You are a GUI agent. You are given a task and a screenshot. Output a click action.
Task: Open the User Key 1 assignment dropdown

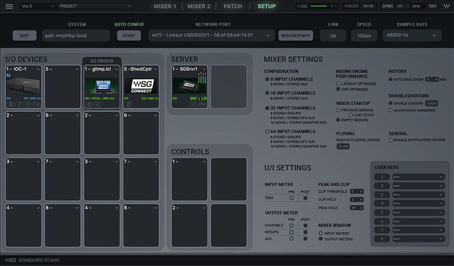[418, 177]
